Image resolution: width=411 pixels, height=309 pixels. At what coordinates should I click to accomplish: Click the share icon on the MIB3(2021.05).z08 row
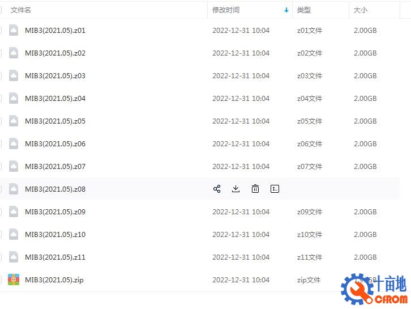pyautogui.click(x=217, y=189)
